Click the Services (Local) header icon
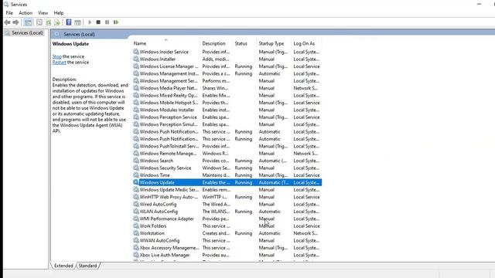The width and height of the screenshot is (495, 278). click(x=57, y=34)
